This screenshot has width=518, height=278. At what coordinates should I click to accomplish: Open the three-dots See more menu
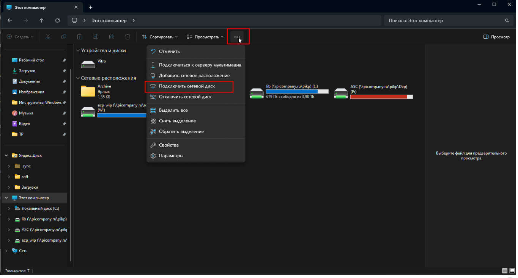coord(237,37)
